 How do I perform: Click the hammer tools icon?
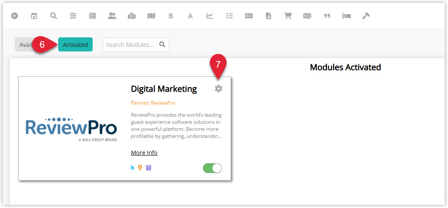tap(366, 16)
